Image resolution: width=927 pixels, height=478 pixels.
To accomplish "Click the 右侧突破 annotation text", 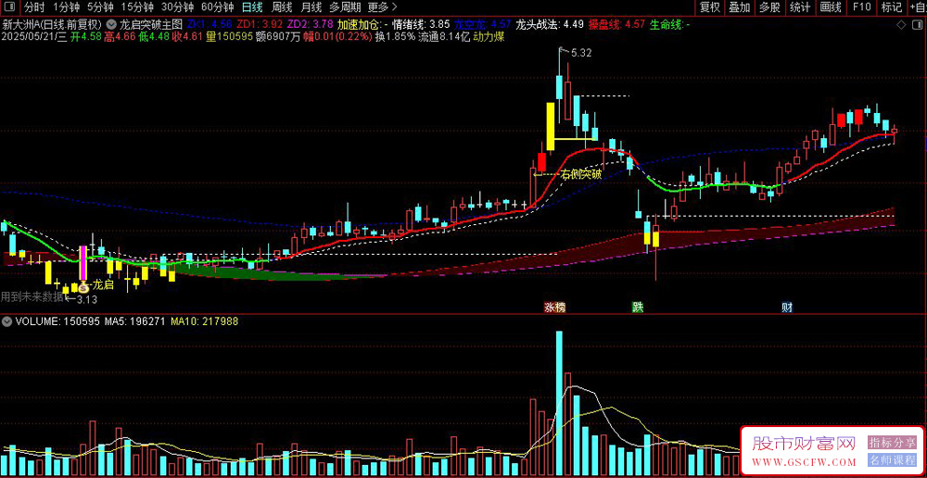I will click(x=582, y=174).
